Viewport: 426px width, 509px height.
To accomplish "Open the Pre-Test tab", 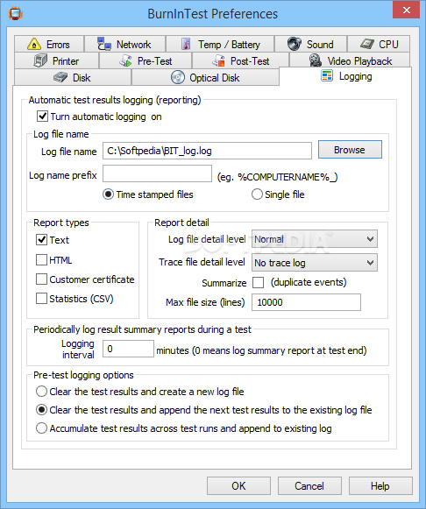I will [146, 60].
